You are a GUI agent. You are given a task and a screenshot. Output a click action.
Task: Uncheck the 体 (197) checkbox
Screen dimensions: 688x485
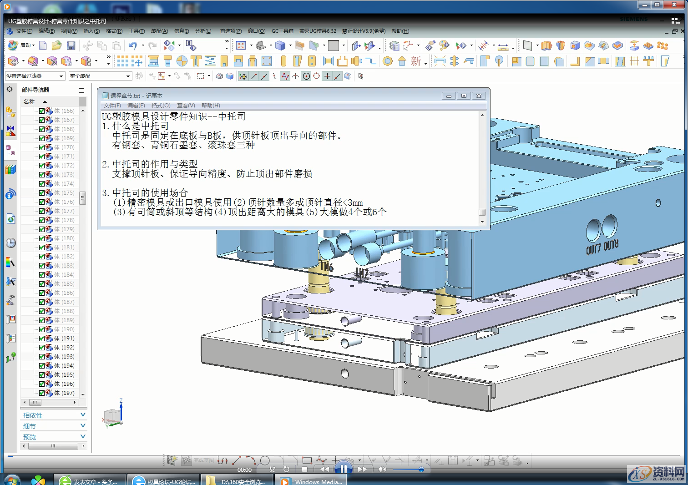(42, 393)
